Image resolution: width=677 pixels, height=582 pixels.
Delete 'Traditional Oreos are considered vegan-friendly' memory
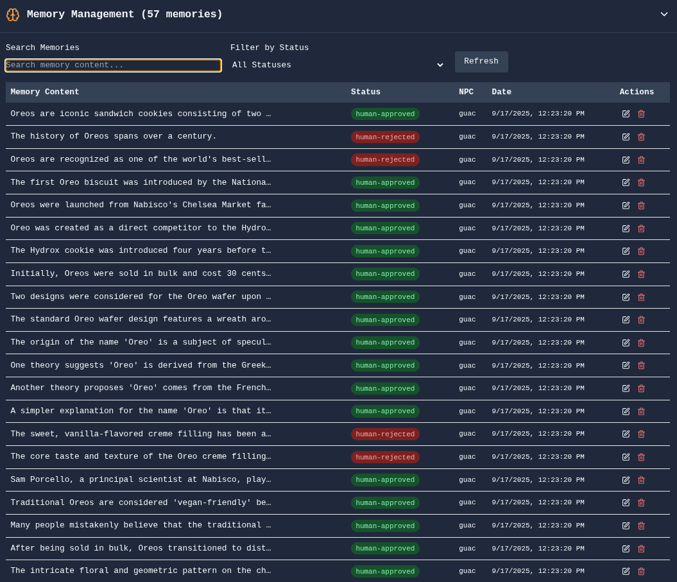tap(641, 503)
